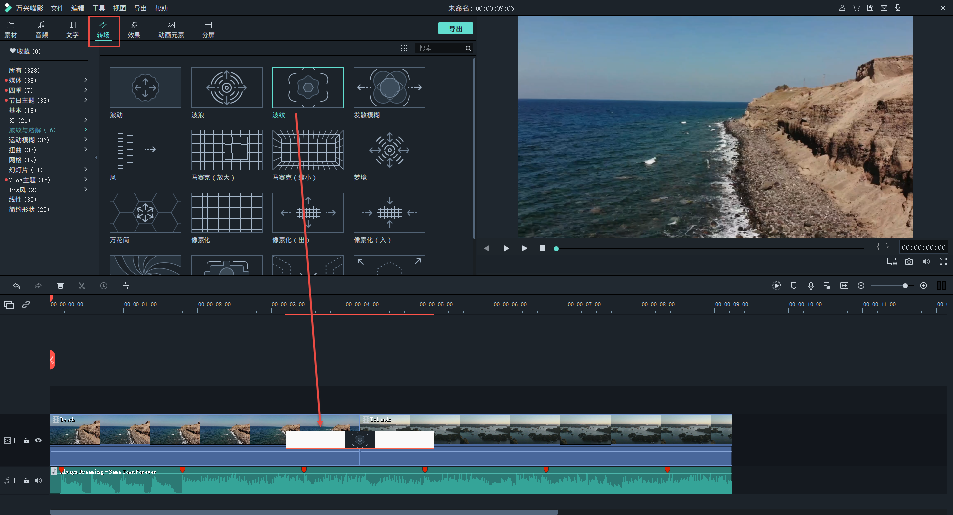Take a snapshot with camera icon
953x515 pixels.
click(x=909, y=262)
